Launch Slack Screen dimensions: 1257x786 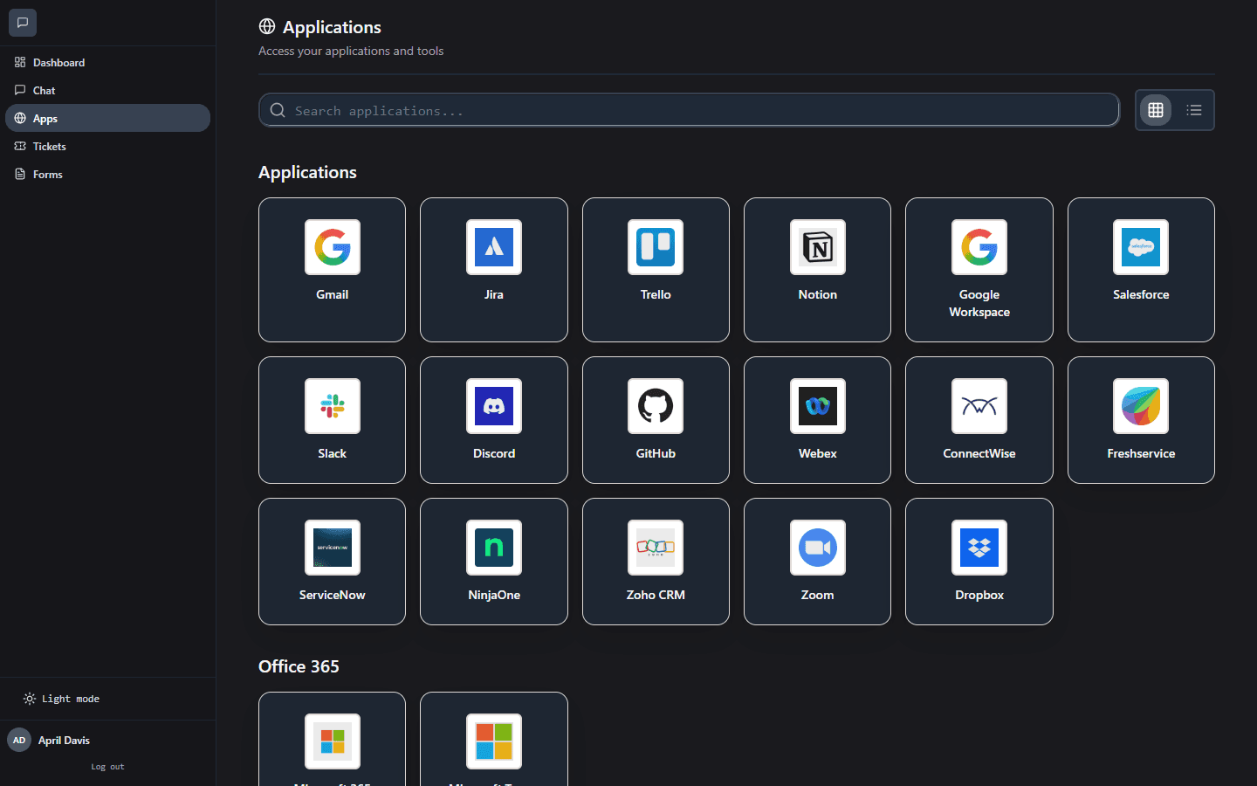click(x=332, y=420)
